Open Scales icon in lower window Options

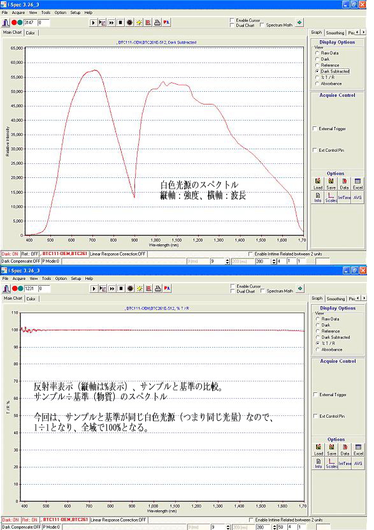[x=331, y=463]
